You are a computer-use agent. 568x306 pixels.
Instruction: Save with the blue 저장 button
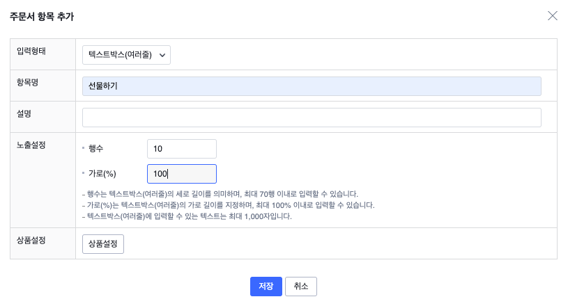[x=266, y=287]
